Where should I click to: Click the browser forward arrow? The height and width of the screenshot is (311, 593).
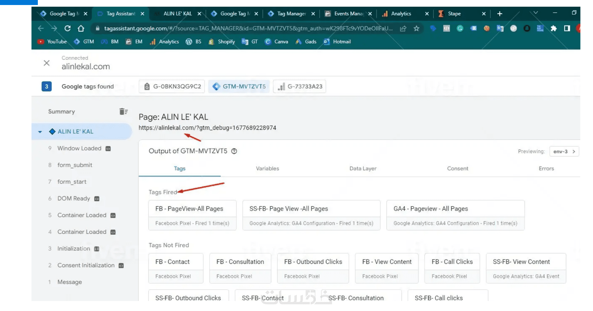point(54,28)
